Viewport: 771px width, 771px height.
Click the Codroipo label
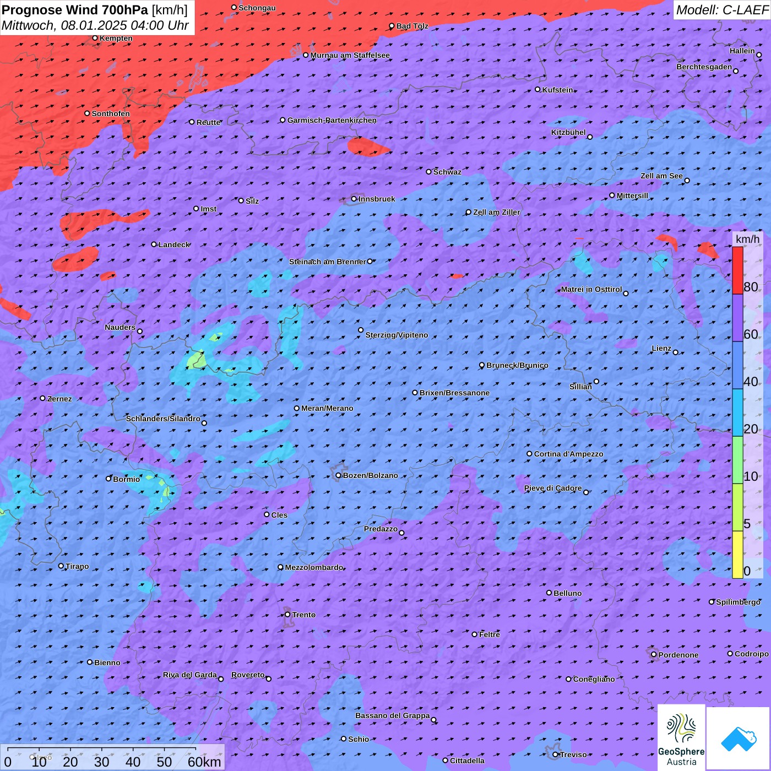[x=752, y=654]
